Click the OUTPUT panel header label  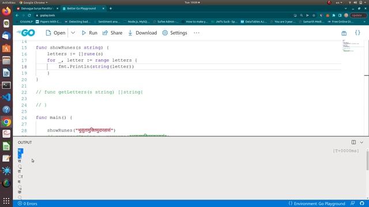click(25, 143)
